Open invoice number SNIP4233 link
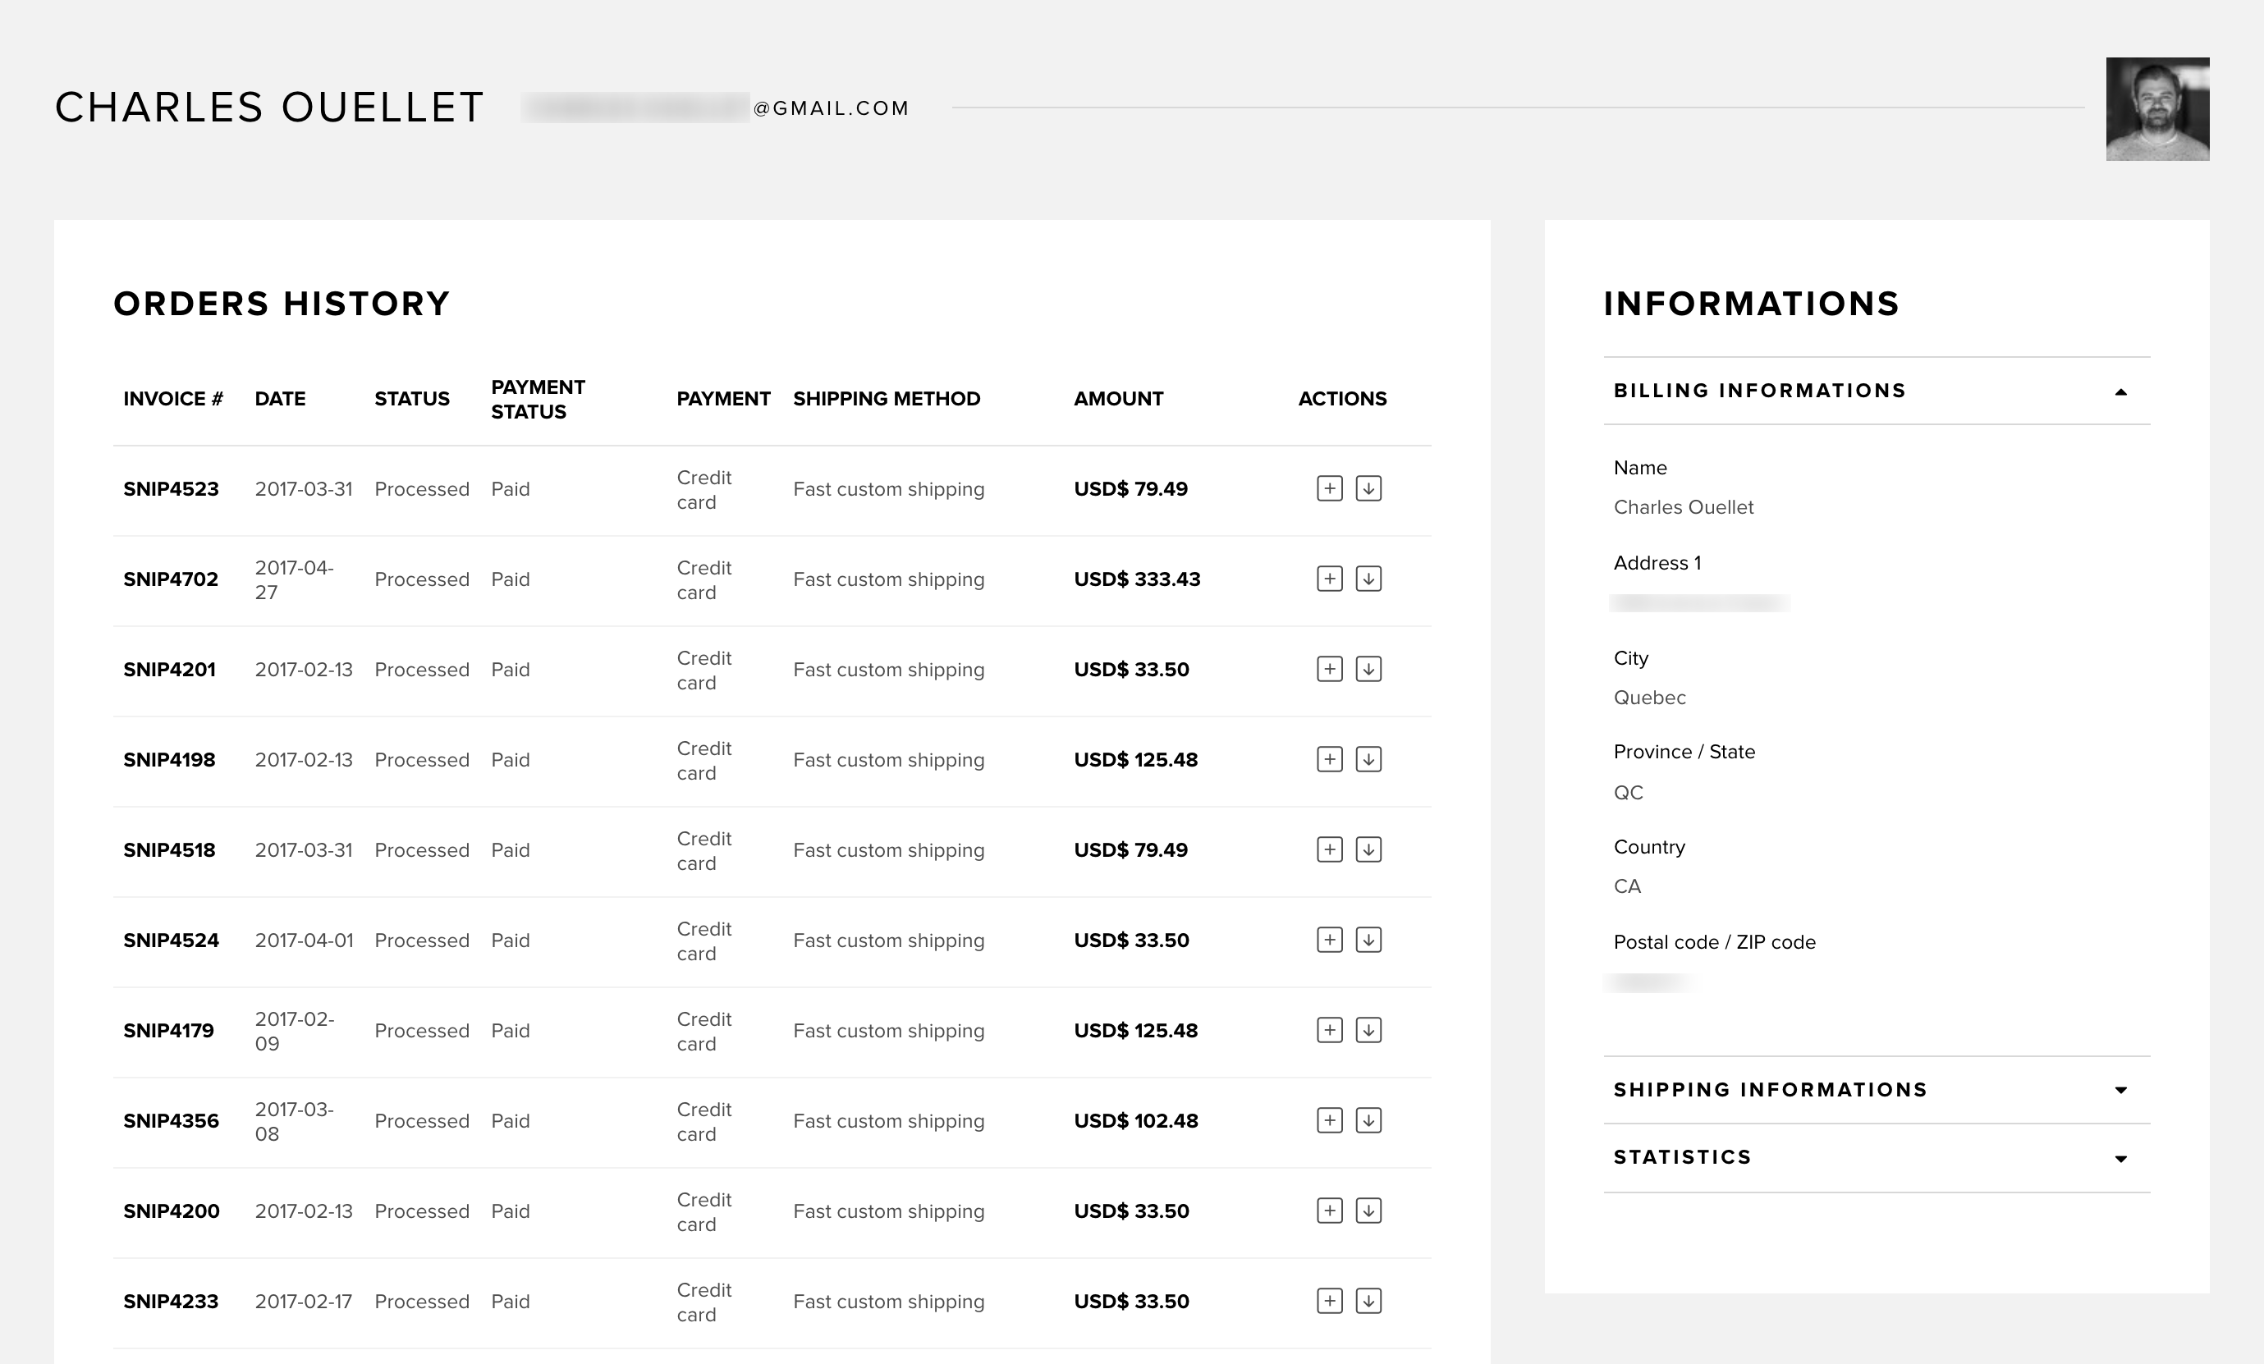 click(x=171, y=1302)
